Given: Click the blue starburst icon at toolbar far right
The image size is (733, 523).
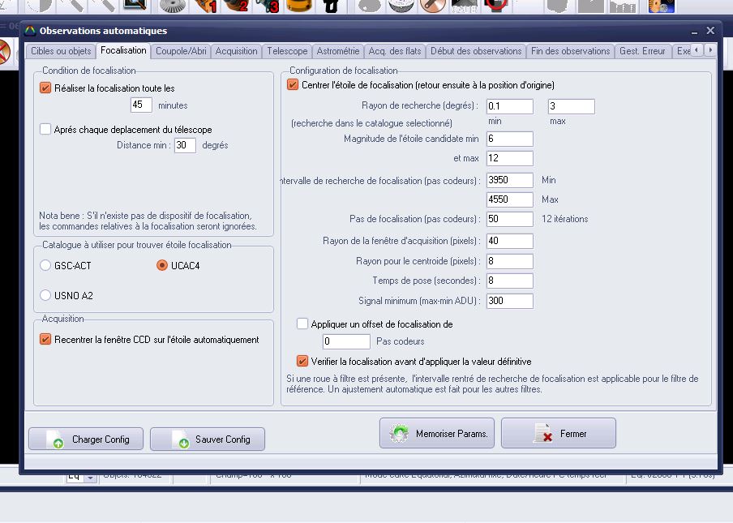Looking at the screenshot, I should click(661, 6).
